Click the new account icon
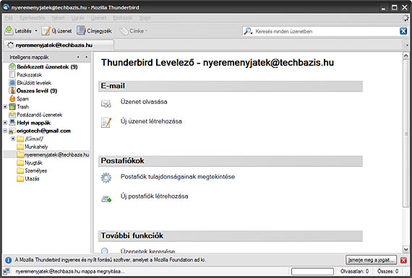This screenshot has width=412, height=278. tap(106, 199)
